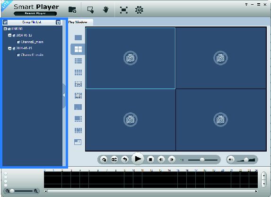Click the Group File List header

click(32, 22)
